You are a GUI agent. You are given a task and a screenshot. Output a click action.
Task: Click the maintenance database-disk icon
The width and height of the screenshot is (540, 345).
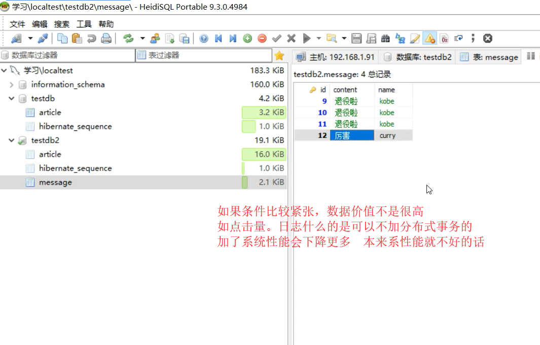[184, 38]
